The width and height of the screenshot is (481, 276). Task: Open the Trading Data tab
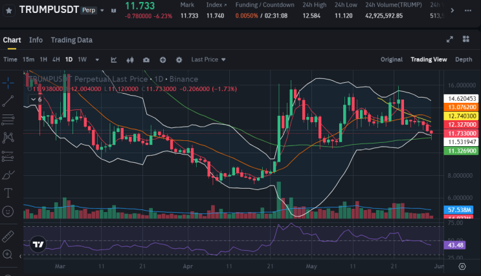click(71, 40)
